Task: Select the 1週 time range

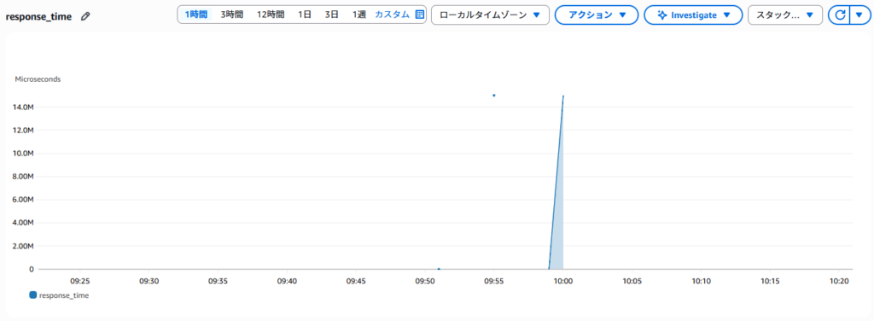Action: 358,15
